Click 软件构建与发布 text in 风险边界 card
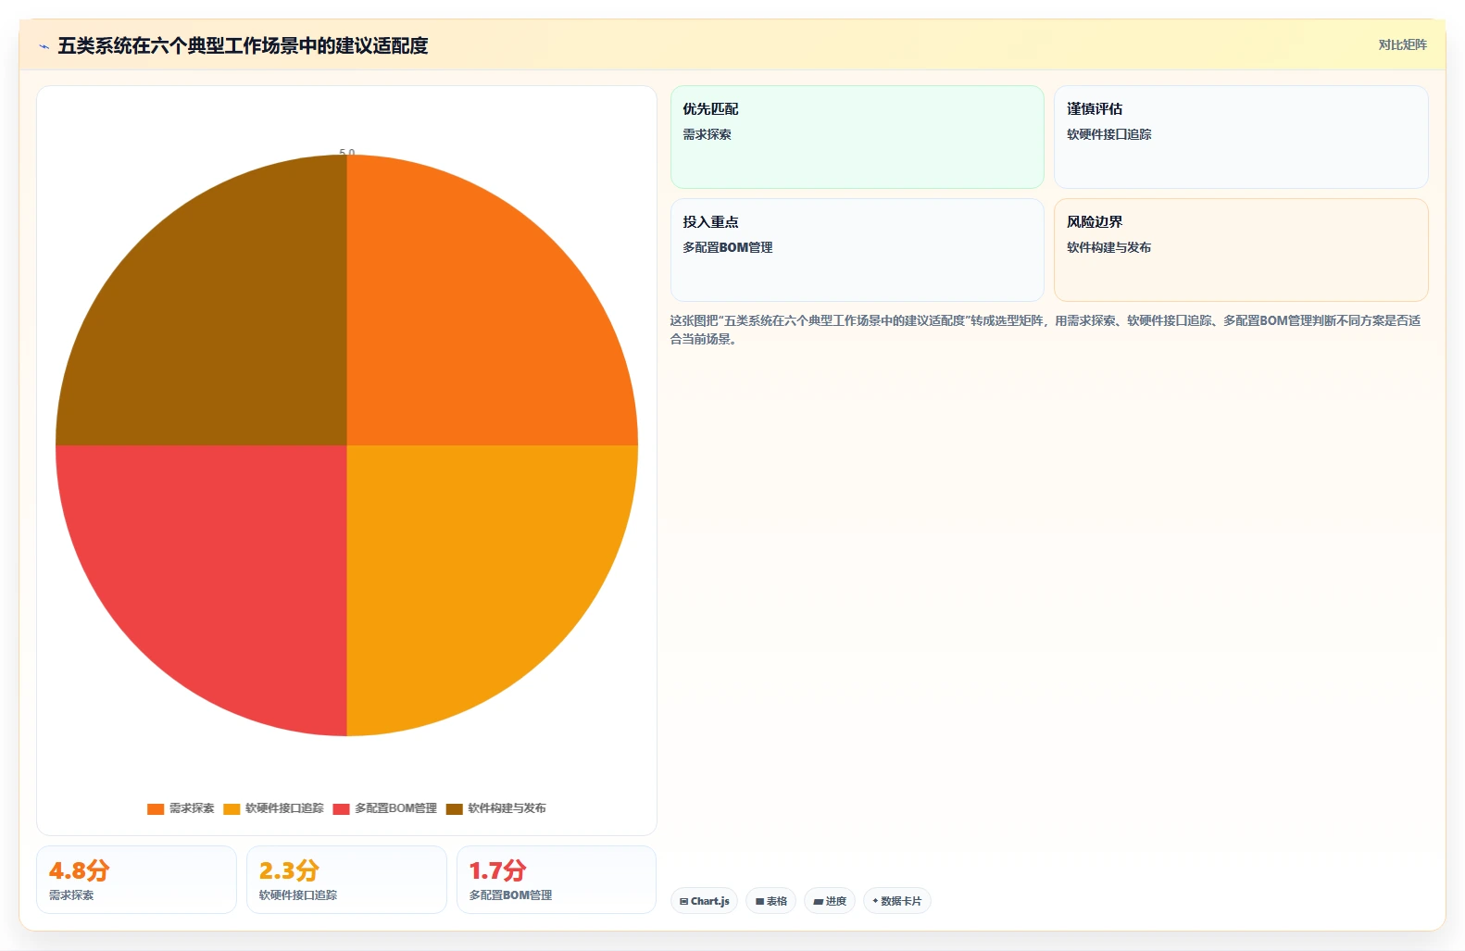This screenshot has height=951, width=1465. [x=1108, y=247]
